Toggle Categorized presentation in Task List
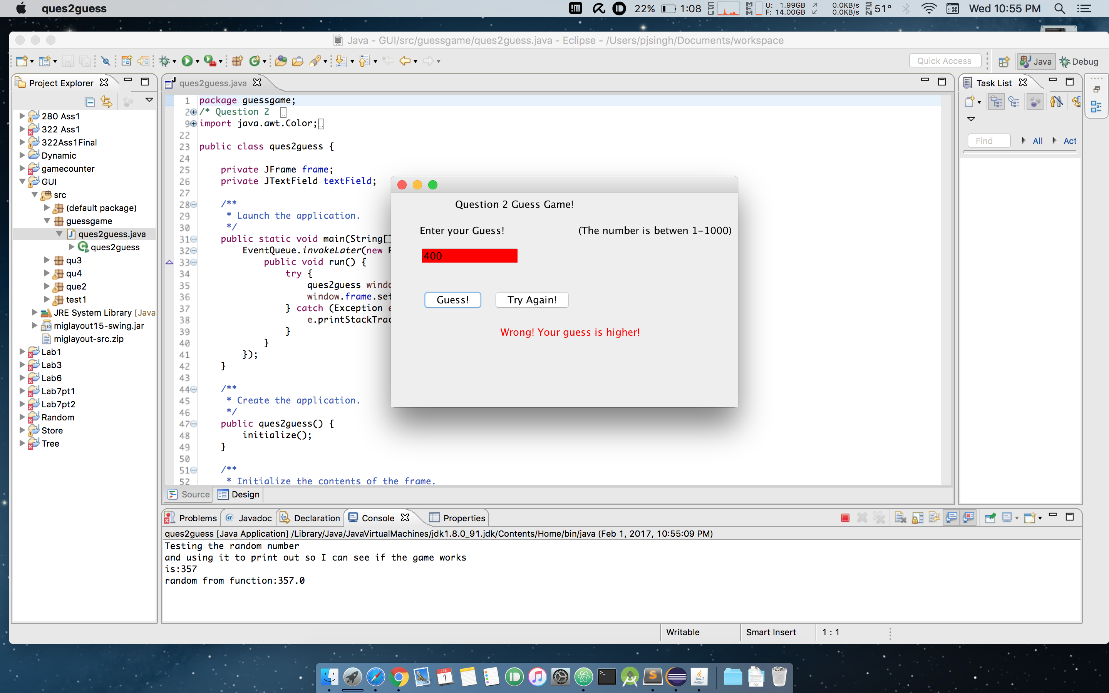The width and height of the screenshot is (1109, 693). click(996, 102)
